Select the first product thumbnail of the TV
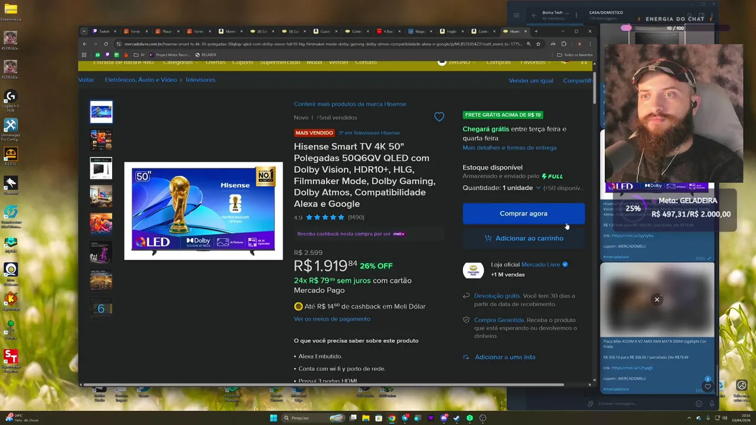 click(101, 112)
